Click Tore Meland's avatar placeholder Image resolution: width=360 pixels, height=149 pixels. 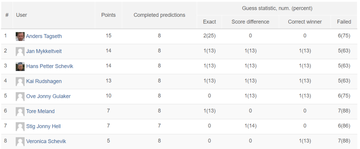click(x=20, y=112)
